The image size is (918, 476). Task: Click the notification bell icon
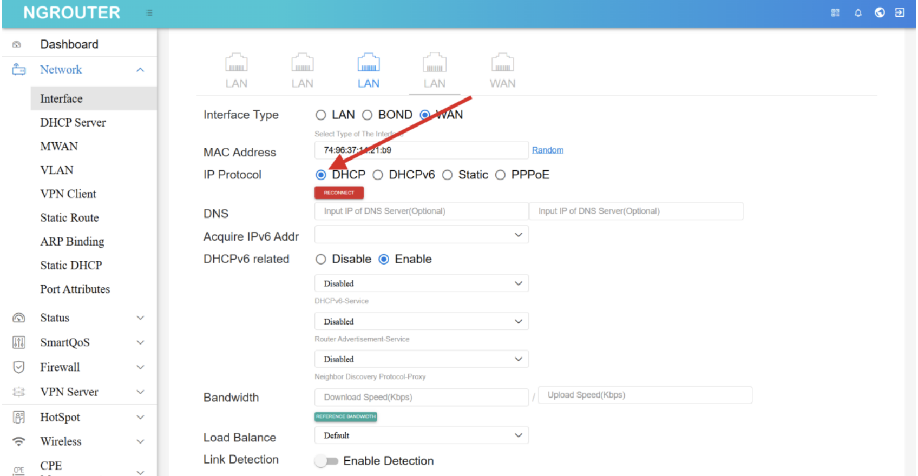858,13
